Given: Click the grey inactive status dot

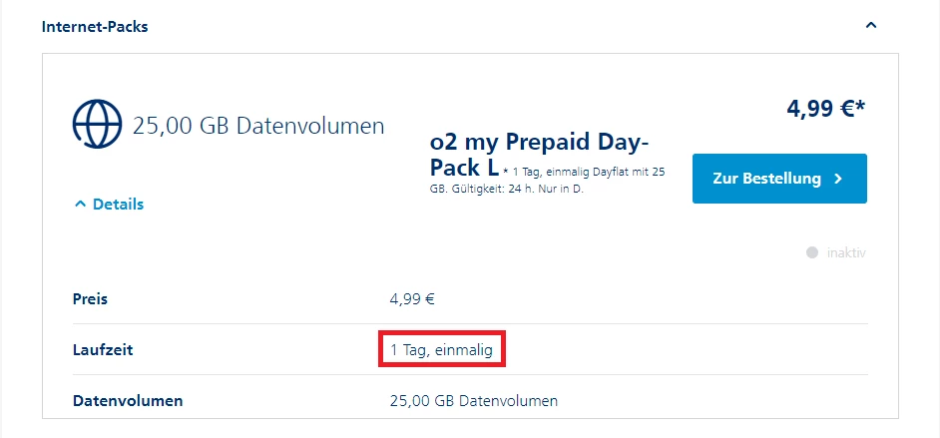Looking at the screenshot, I should click(x=812, y=252).
